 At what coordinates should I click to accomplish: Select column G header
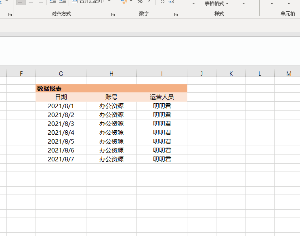[61, 73]
